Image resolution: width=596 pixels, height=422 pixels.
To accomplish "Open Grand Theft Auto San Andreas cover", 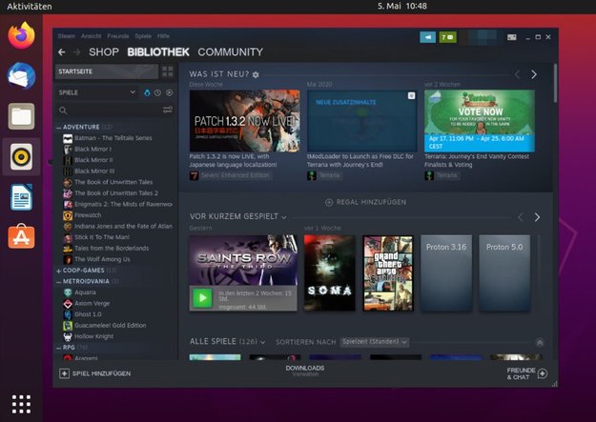I will [388, 272].
